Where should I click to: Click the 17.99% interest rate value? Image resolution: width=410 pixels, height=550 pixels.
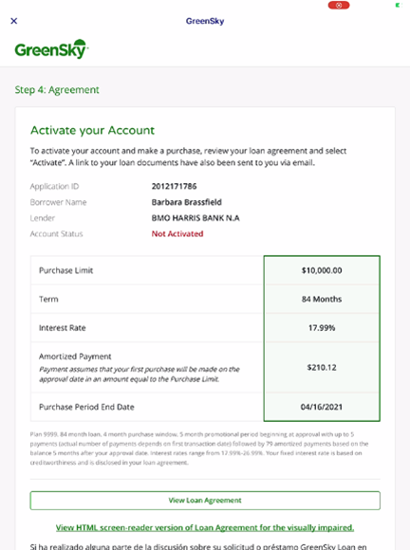point(322,328)
